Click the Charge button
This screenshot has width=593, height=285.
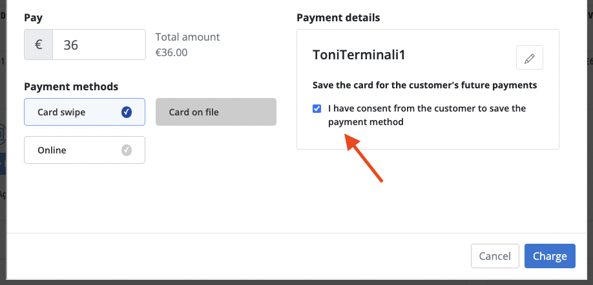550,257
